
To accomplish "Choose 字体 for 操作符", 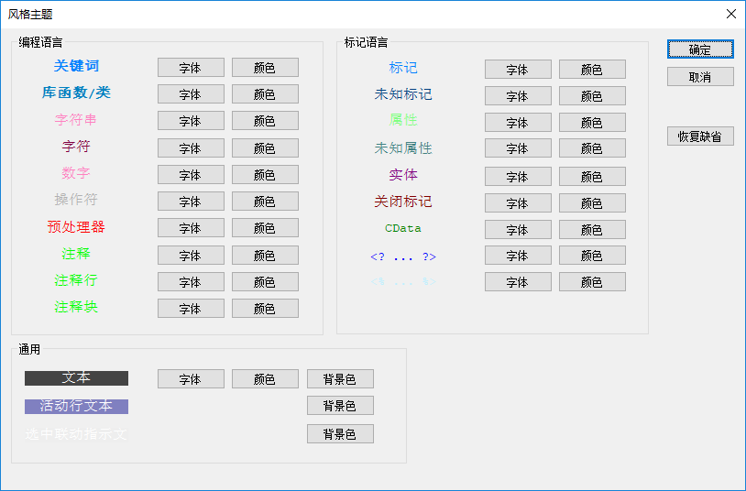I will (191, 202).
